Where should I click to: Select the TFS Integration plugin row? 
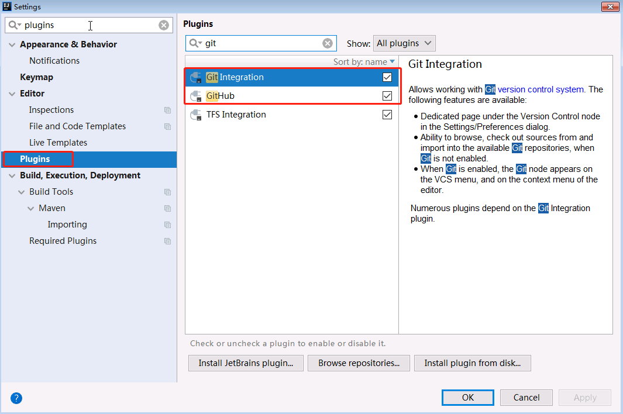point(292,115)
